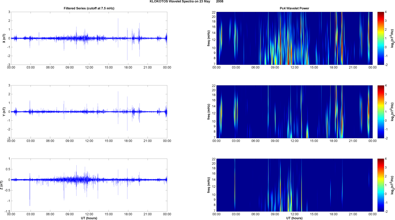Click the bottom wavelet panel colorbar
Image resolution: width=395 pixels, height=220 pixels.
point(381,185)
